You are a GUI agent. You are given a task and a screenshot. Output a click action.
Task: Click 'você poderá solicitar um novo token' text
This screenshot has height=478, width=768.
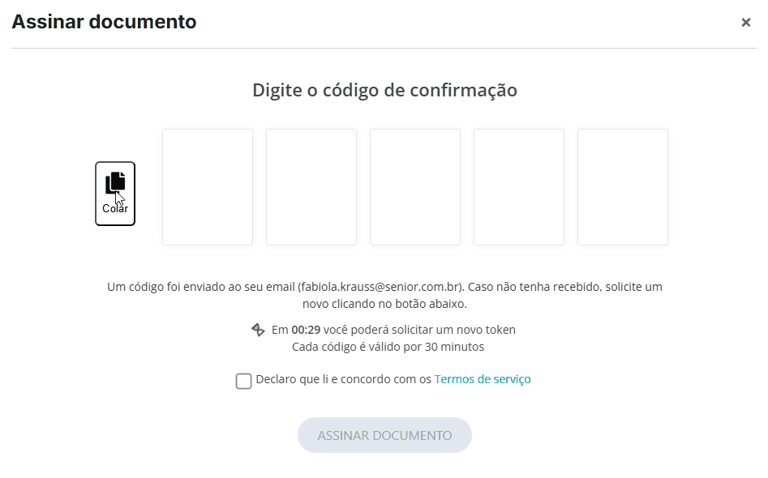(418, 330)
